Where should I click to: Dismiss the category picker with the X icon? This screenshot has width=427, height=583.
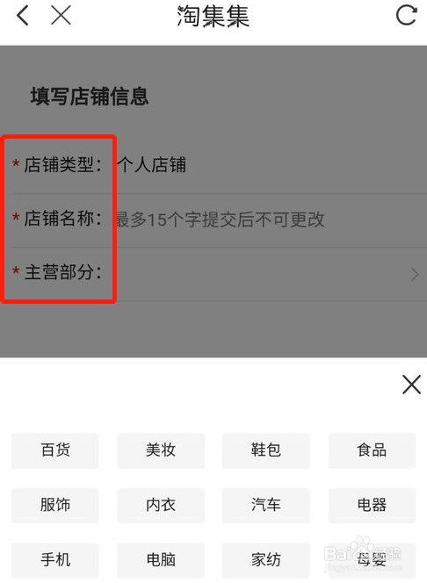tap(411, 385)
